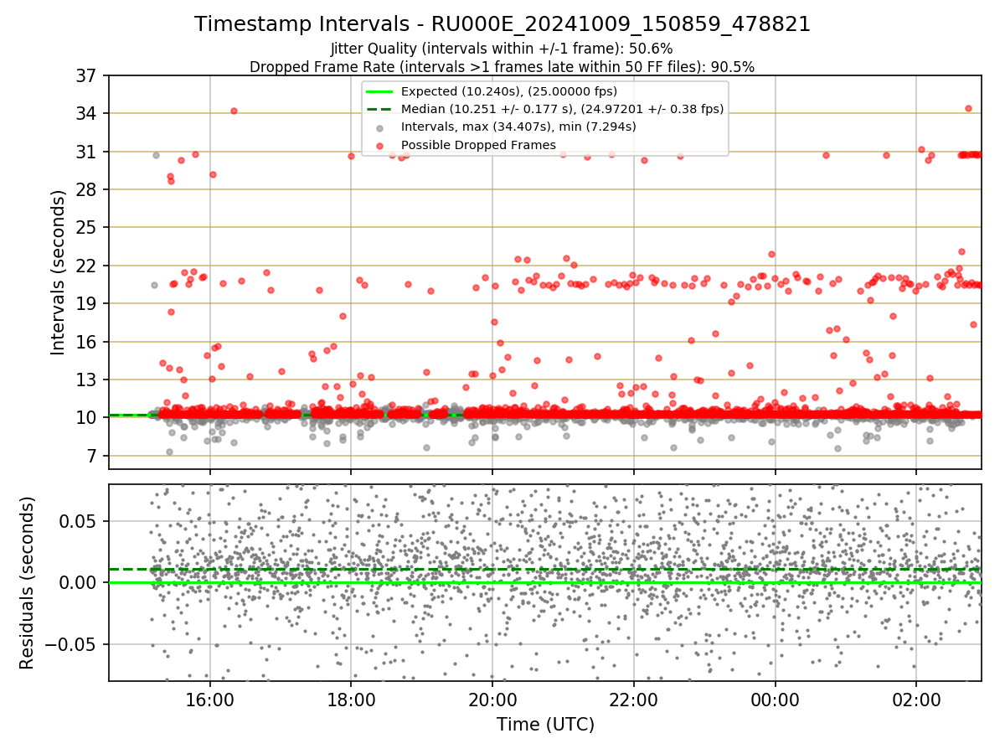The width and height of the screenshot is (1005, 754).
Task: Click the 22 y-axis tick label
Action: coord(88,266)
